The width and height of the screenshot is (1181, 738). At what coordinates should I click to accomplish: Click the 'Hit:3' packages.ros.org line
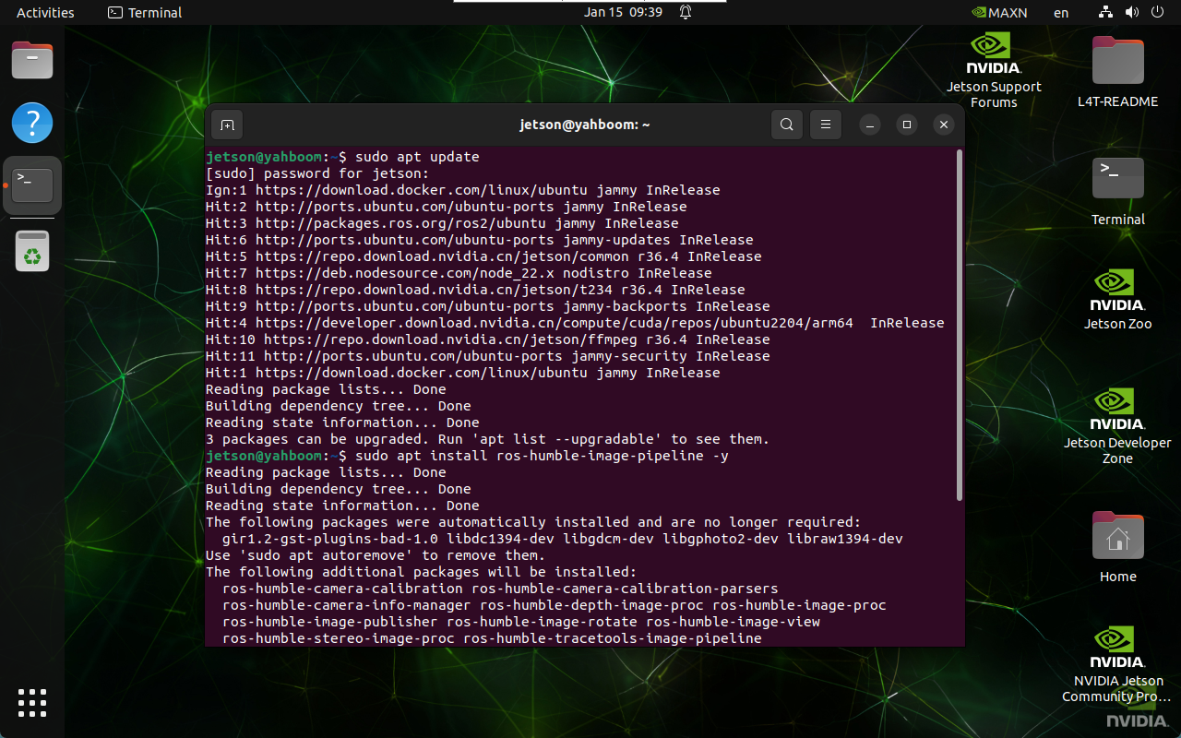442,223
